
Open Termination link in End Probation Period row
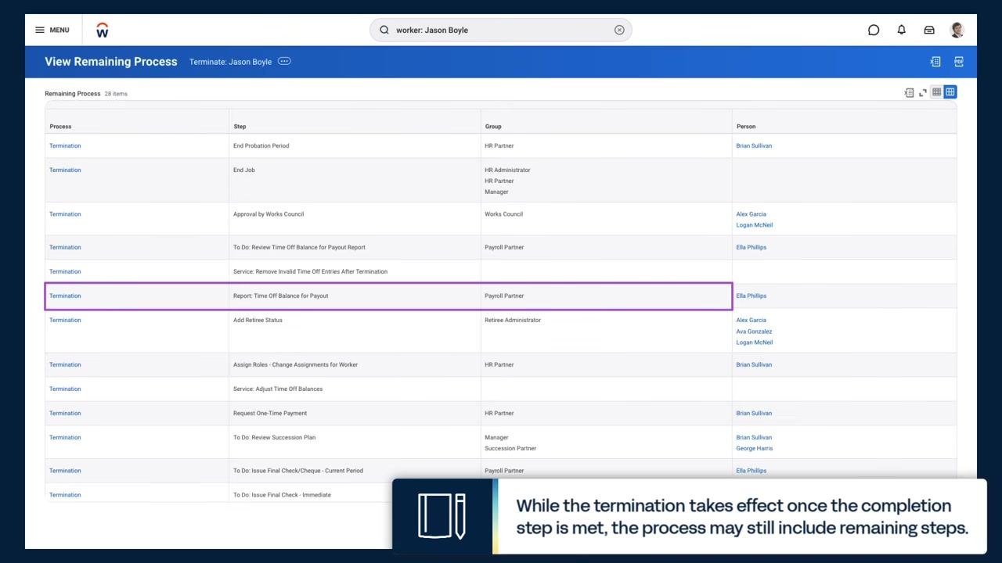65,145
